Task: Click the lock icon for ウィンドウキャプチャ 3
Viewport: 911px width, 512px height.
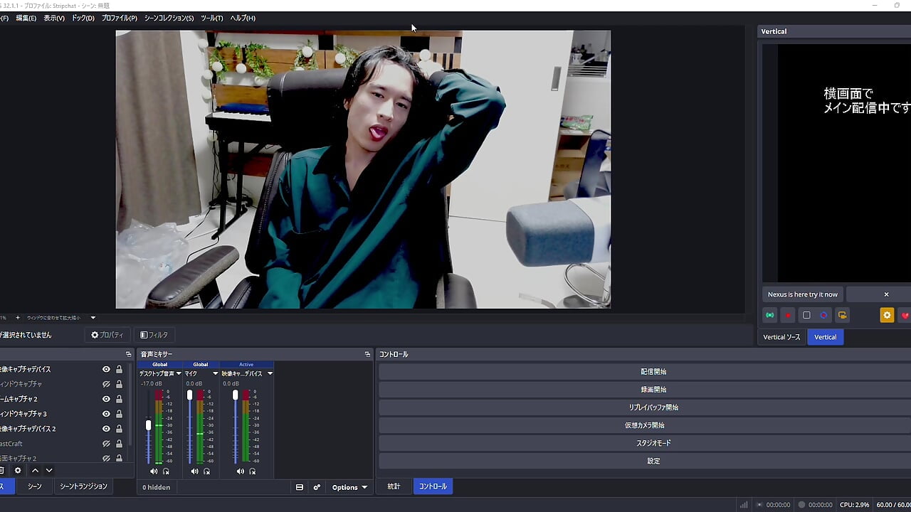Action: tap(119, 414)
